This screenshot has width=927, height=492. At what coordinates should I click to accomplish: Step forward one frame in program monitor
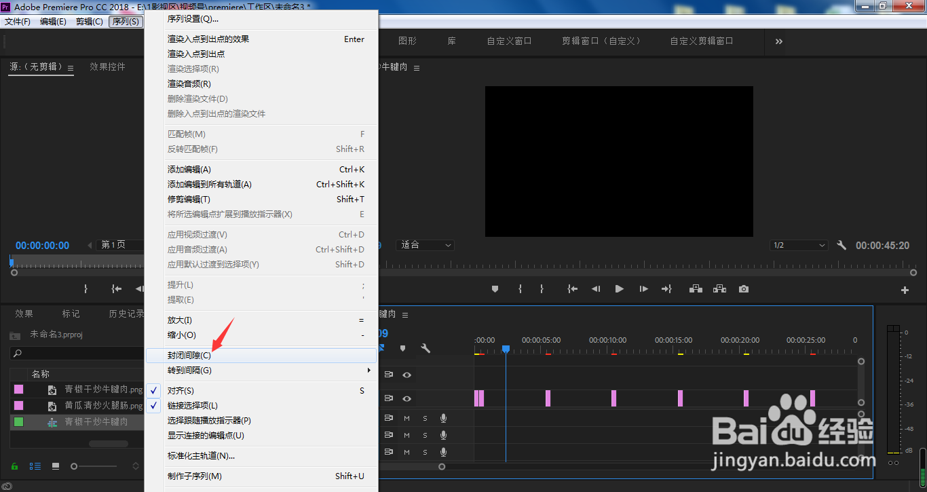[643, 288]
